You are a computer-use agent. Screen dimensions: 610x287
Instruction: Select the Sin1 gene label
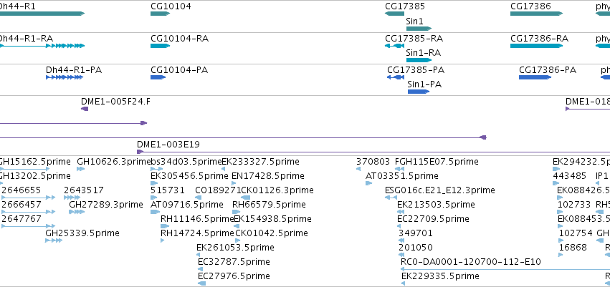[415, 21]
